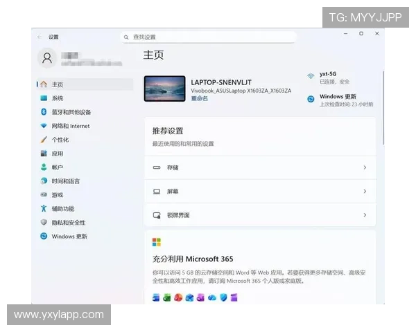Open Windows 更新 status at top right
The image size is (416, 332).
click(x=340, y=100)
